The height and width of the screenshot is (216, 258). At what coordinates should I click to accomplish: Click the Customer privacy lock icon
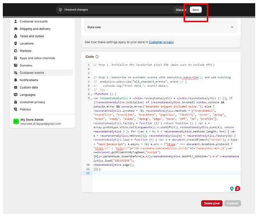pos(16,102)
